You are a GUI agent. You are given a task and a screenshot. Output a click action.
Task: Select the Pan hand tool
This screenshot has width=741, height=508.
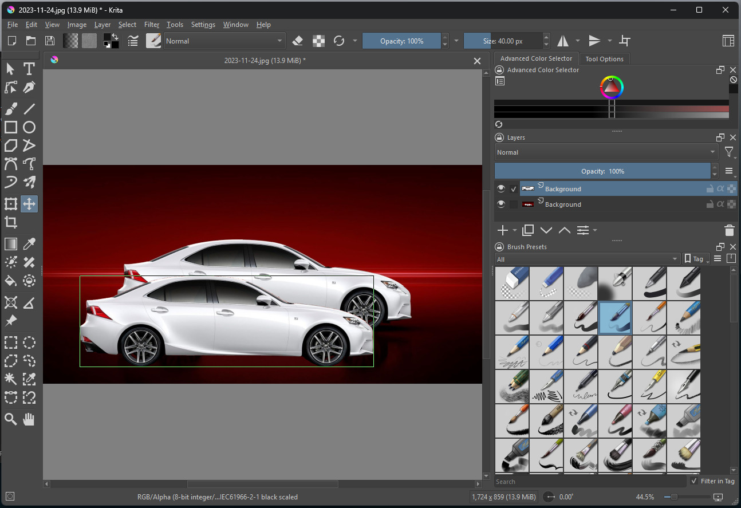pyautogui.click(x=29, y=419)
